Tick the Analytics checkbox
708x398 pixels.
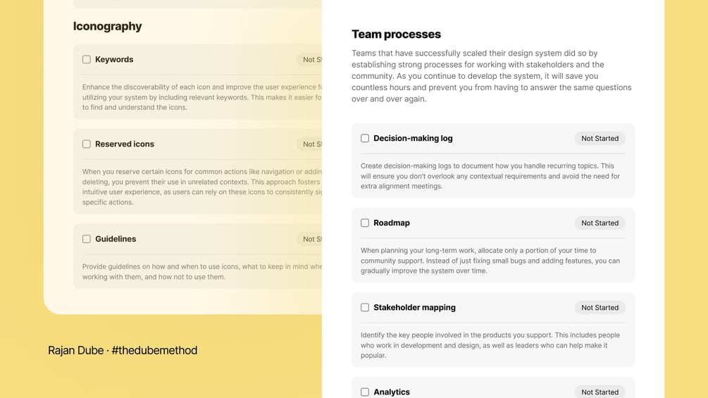[365, 392]
